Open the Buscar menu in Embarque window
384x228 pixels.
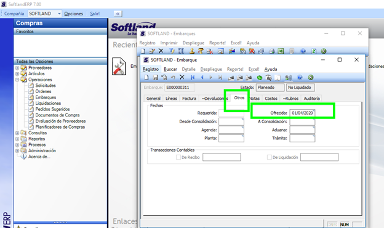[170, 70]
